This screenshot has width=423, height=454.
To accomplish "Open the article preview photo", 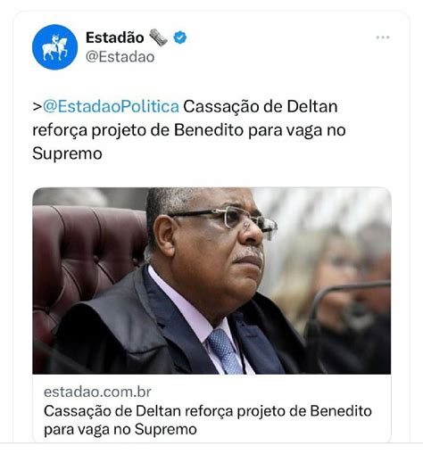I will coord(211,280).
